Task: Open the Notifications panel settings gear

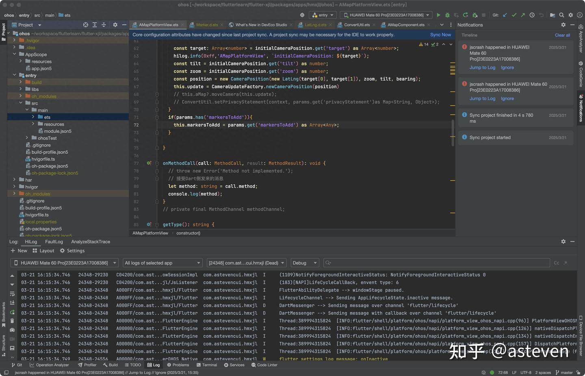Action: point(563,25)
